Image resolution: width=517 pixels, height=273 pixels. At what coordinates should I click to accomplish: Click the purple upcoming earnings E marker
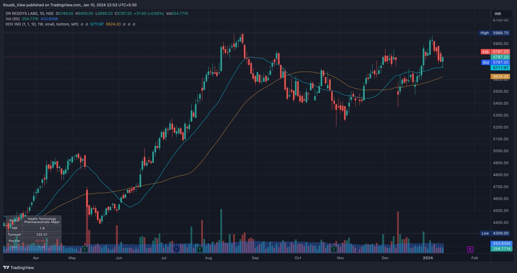tap(470, 249)
